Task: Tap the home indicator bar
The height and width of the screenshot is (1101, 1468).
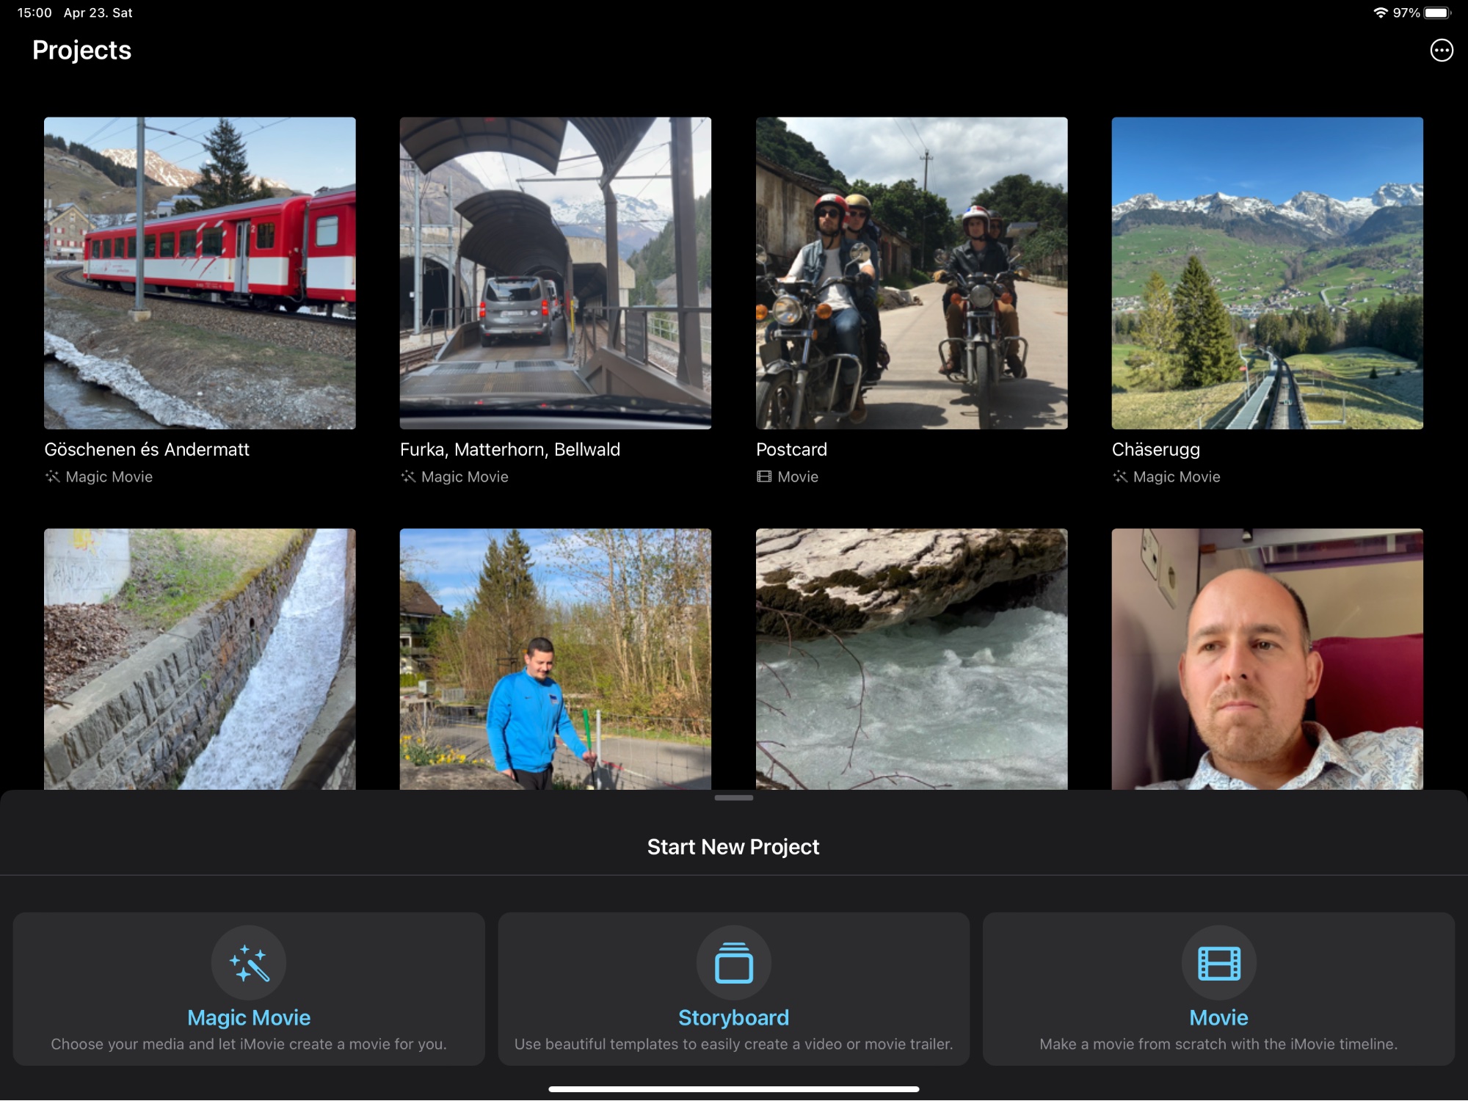Action: pyautogui.click(x=733, y=1089)
